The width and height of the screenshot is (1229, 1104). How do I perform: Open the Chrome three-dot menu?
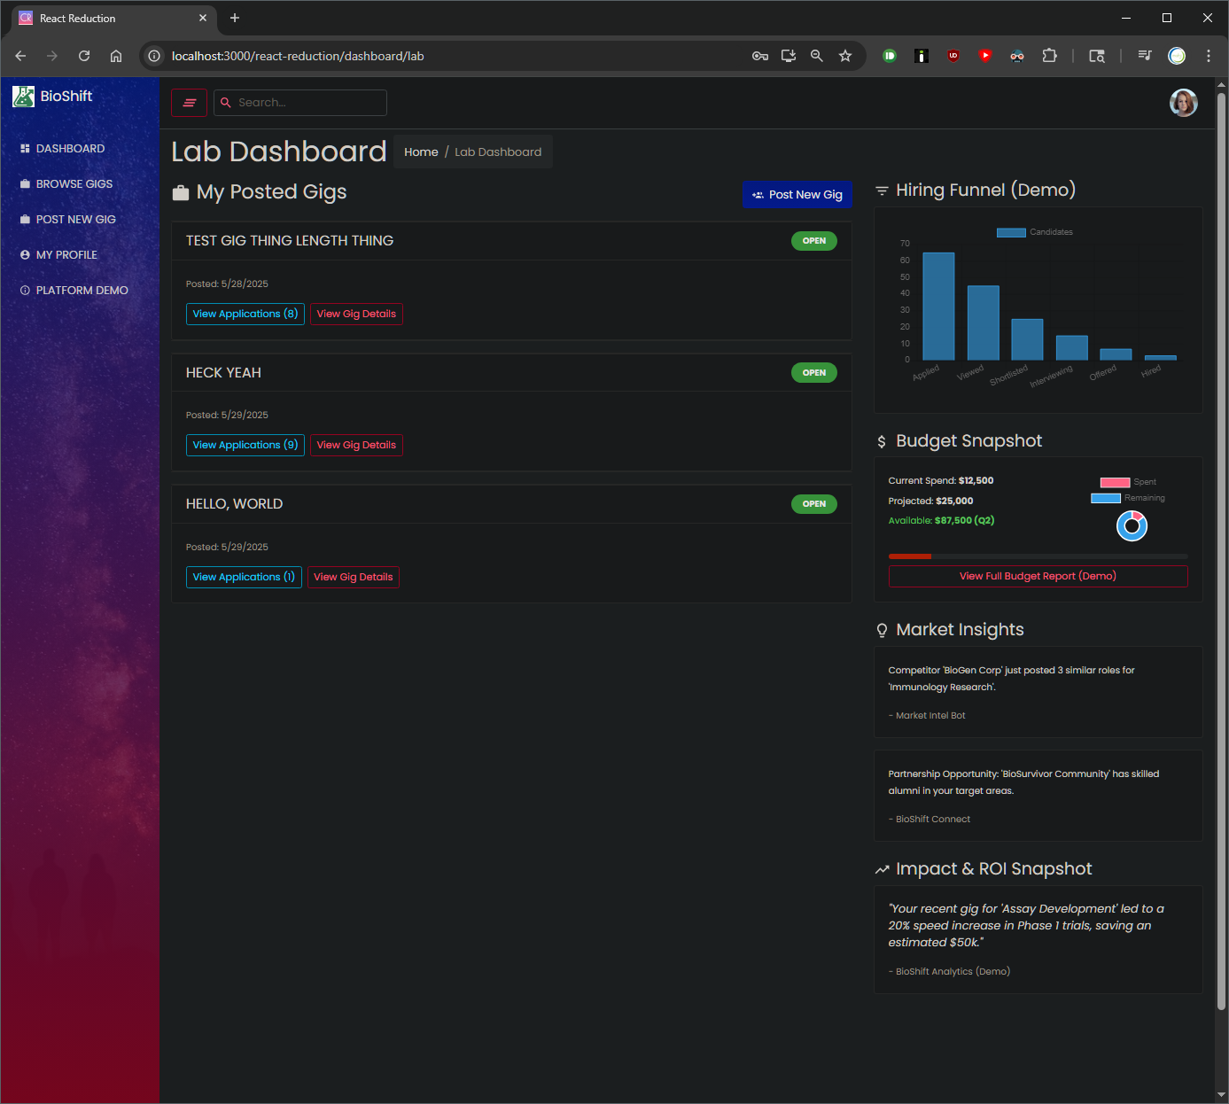(x=1208, y=56)
